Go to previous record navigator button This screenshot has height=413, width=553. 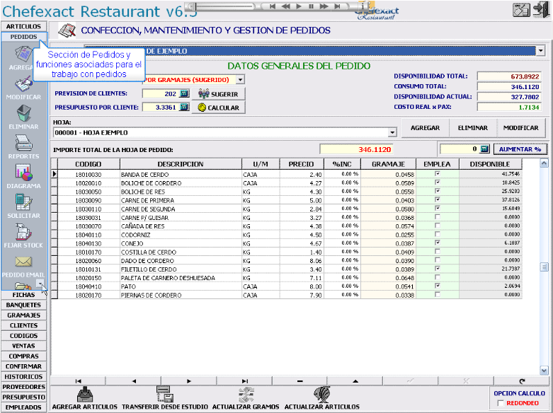coord(134,381)
